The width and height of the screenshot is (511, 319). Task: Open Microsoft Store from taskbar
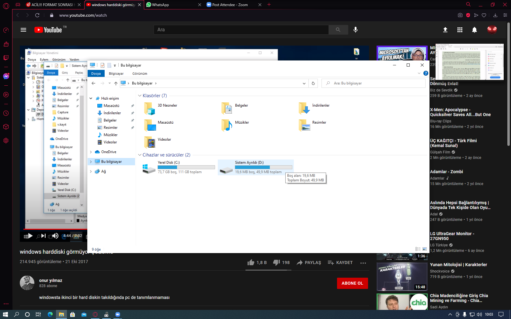tap(72, 314)
